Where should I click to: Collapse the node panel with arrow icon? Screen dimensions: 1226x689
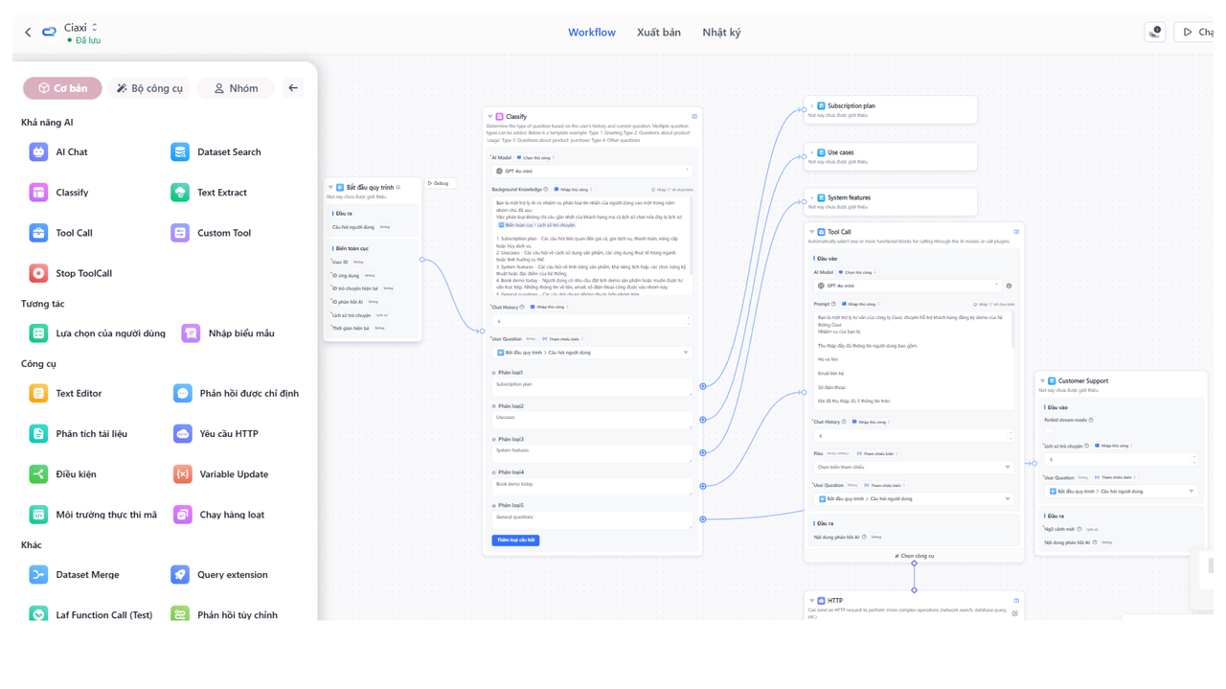point(293,88)
